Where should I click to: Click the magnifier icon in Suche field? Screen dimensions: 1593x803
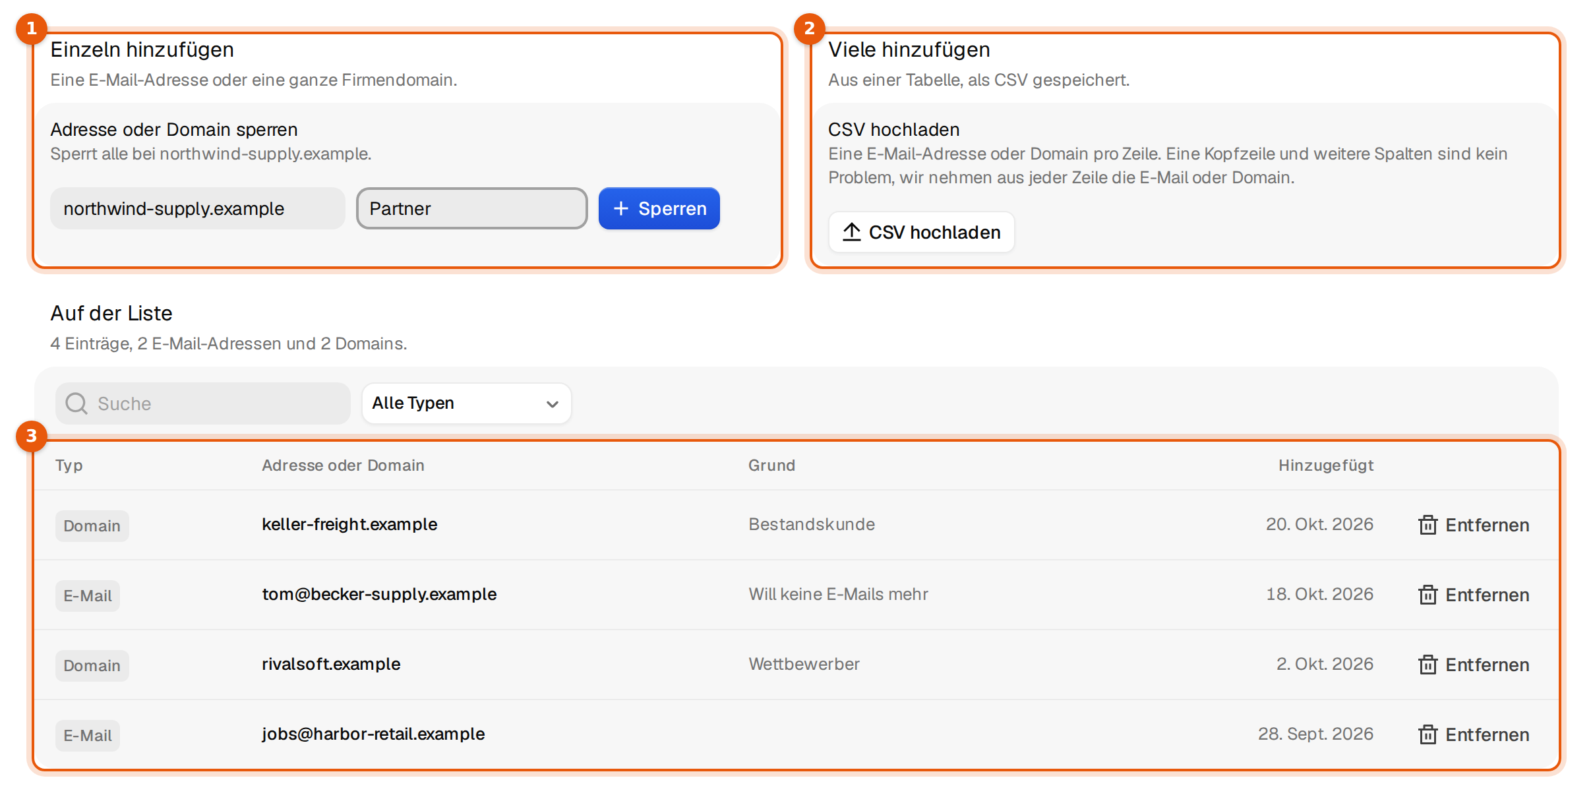pyautogui.click(x=76, y=403)
